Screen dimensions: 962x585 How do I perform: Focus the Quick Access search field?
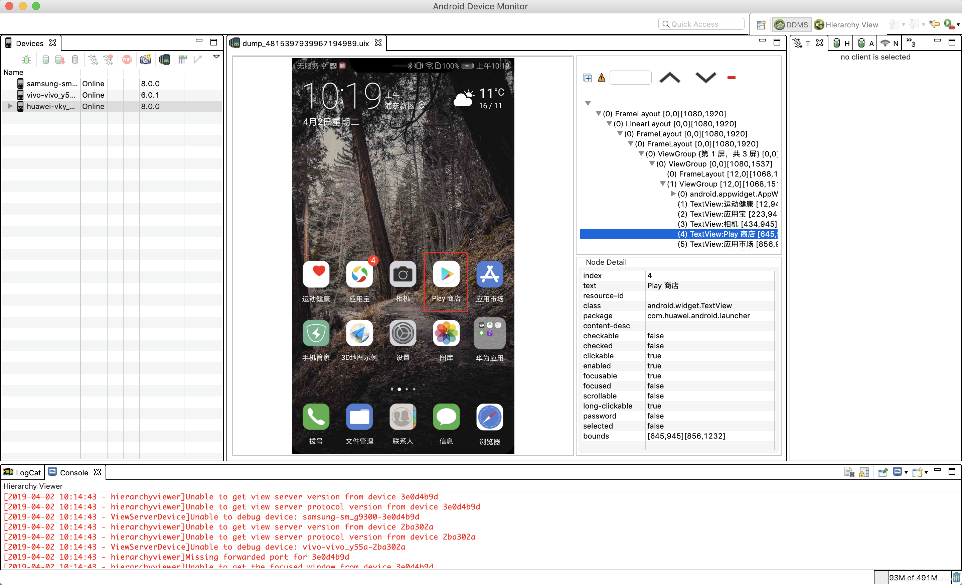point(701,24)
